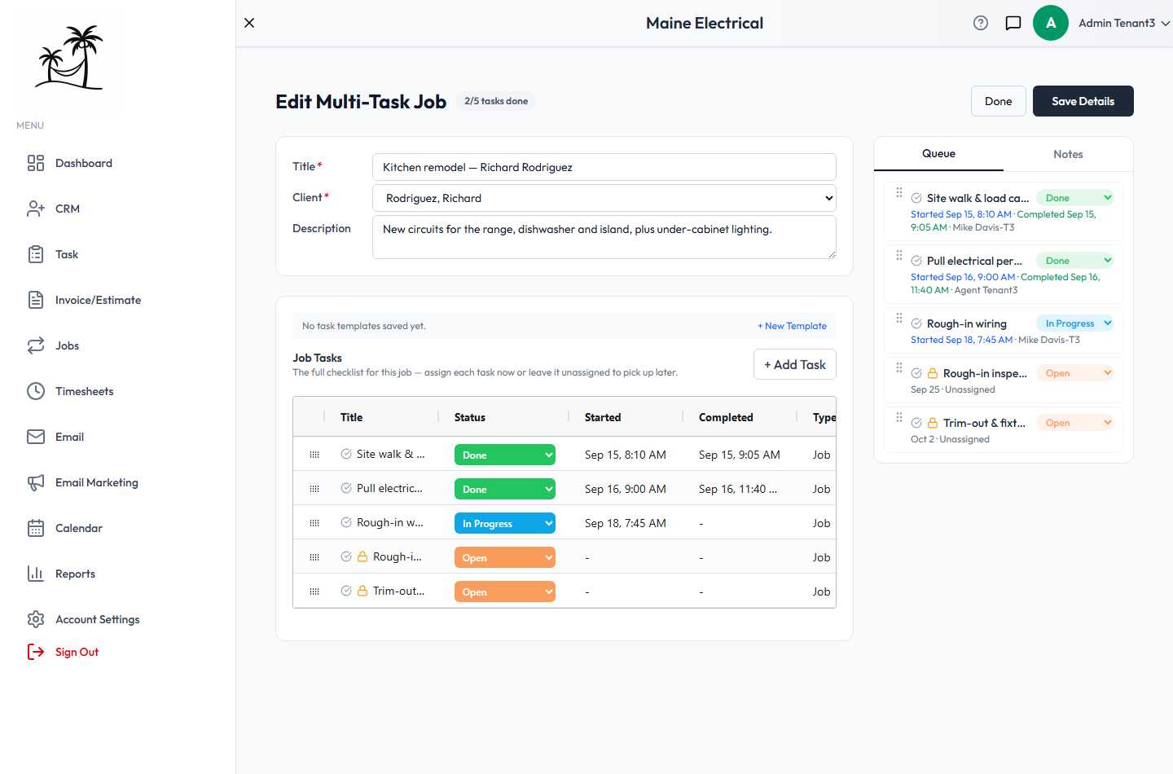Open status dropdown on Rough-in wiring queue card
Image resolution: width=1173 pixels, height=774 pixels.
coord(1075,323)
